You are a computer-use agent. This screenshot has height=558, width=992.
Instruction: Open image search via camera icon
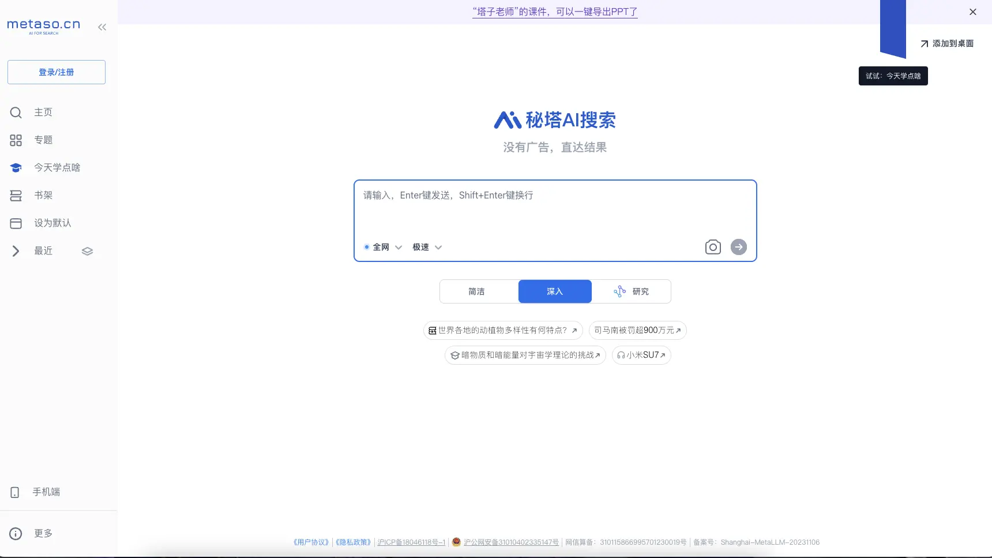[713, 247]
